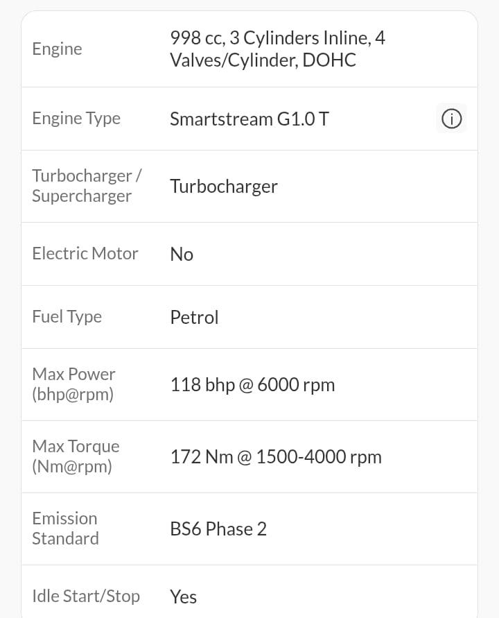Viewport: 499px width, 618px height.
Task: Click the Valves/Cylinder, DOHC text line
Action: (x=263, y=60)
